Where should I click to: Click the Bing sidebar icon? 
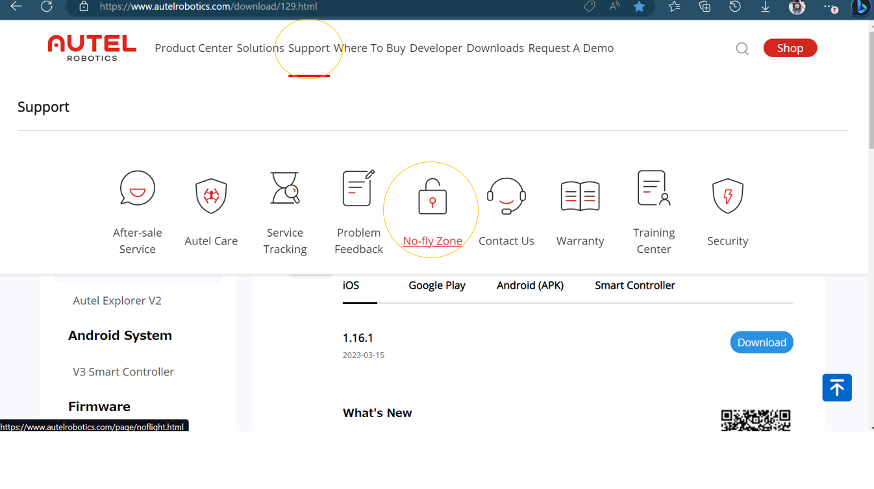[861, 7]
